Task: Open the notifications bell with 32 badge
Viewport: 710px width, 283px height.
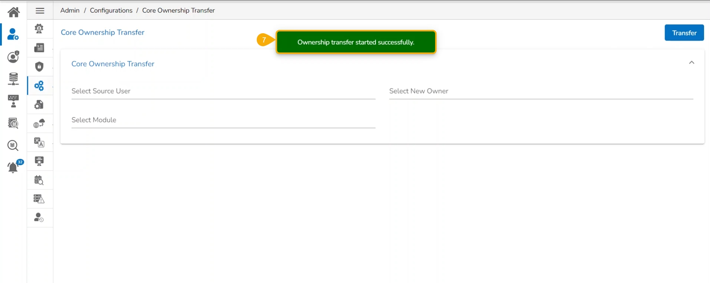Action: [x=15, y=166]
